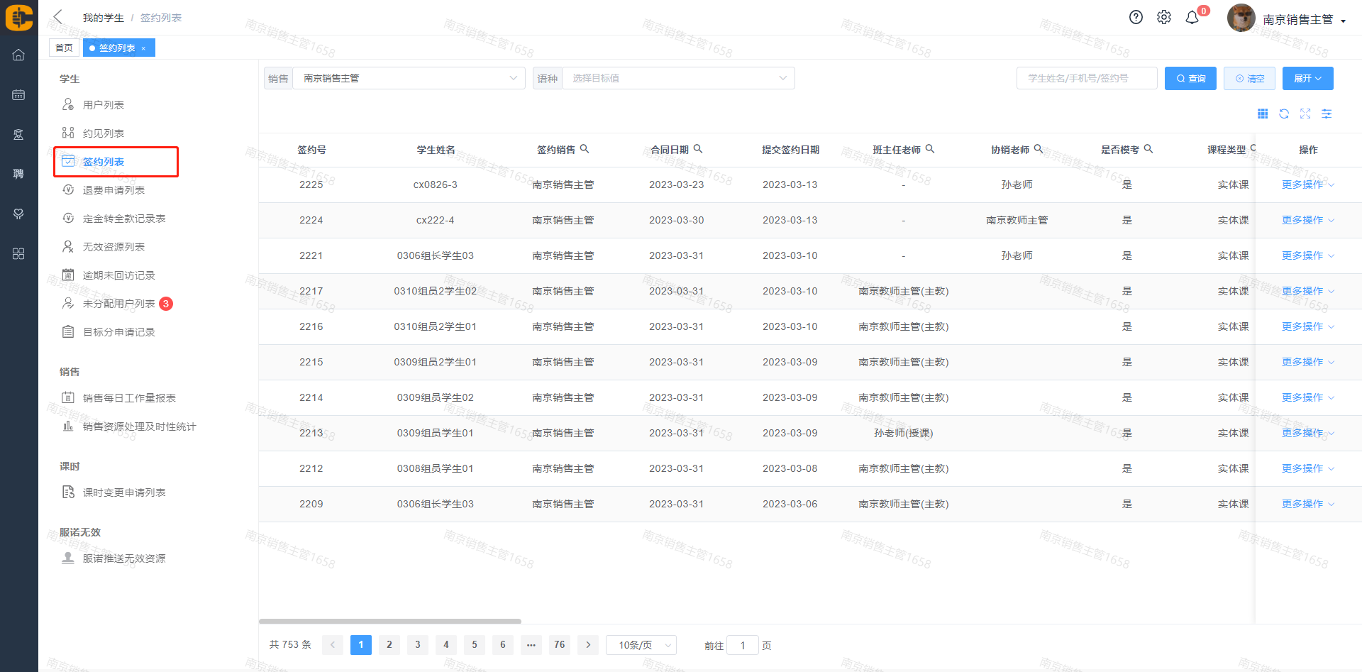Viewport: 1362px width, 672px height.
Task: Go back using the top-left arrow
Action: [58, 17]
